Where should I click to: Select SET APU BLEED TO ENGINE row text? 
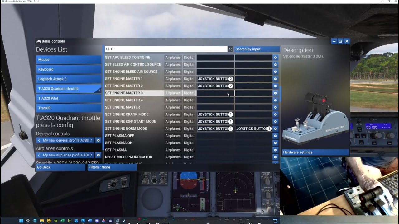[x=127, y=58]
